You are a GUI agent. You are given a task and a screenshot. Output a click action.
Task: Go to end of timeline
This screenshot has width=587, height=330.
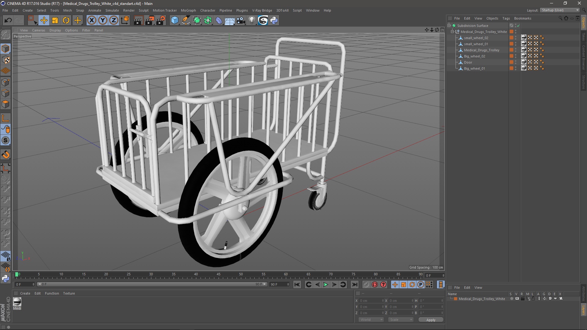[354, 284]
